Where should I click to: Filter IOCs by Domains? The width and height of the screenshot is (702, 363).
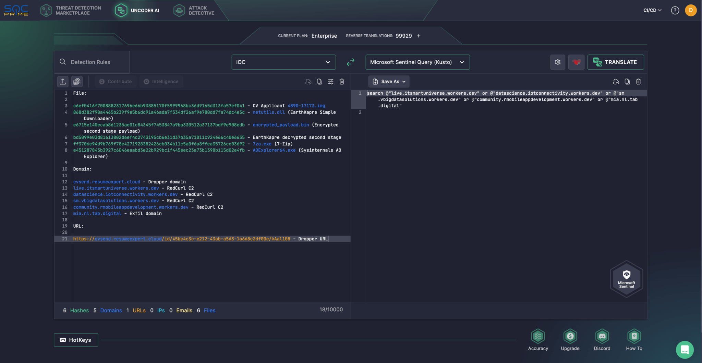[111, 310]
